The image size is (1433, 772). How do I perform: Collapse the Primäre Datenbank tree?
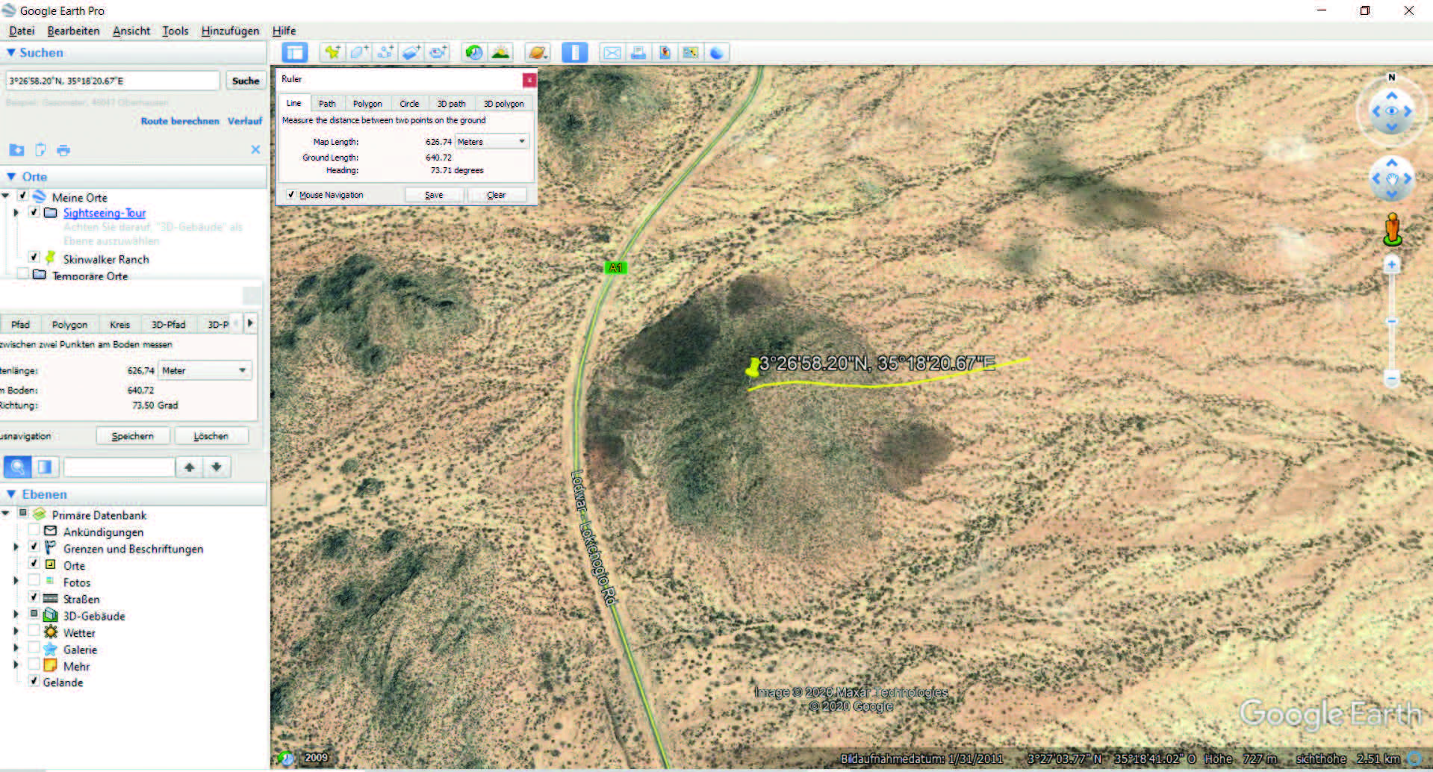pos(6,514)
